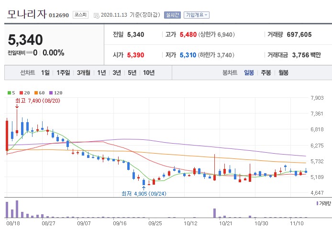Click the 5,732 price axis label
This screenshot has height=230, width=332.
pyautogui.click(x=317, y=161)
